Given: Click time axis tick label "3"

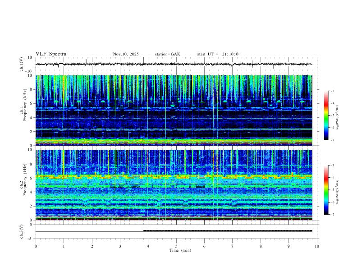Looking at the screenshot, I should [x=120, y=246].
